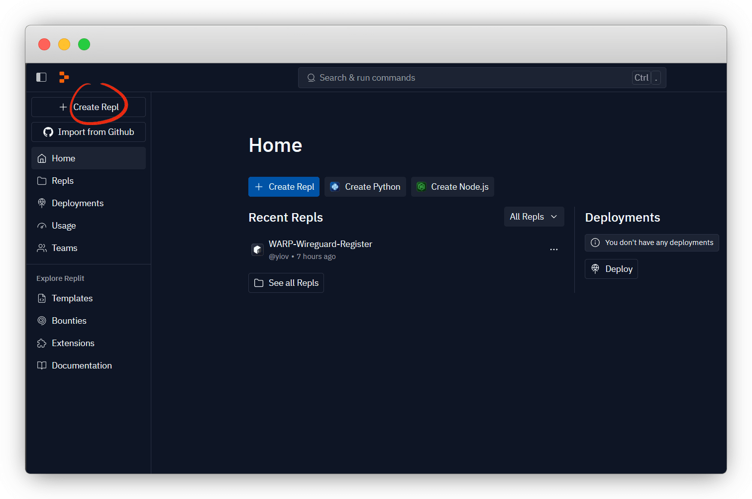Go to Repls in the sidebar
The height and width of the screenshot is (499, 752).
tap(62, 181)
